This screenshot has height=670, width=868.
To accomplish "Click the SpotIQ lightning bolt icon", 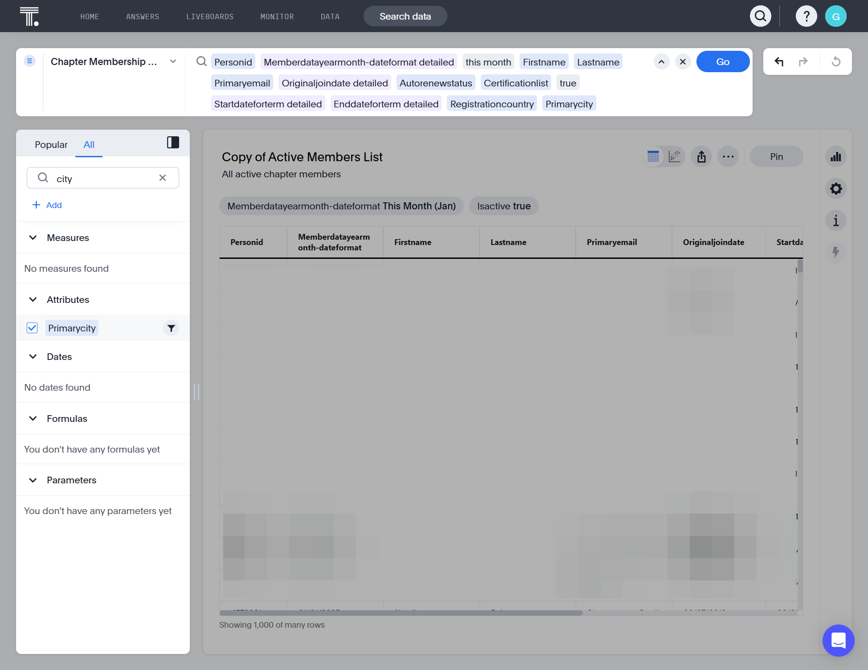I will tap(836, 253).
